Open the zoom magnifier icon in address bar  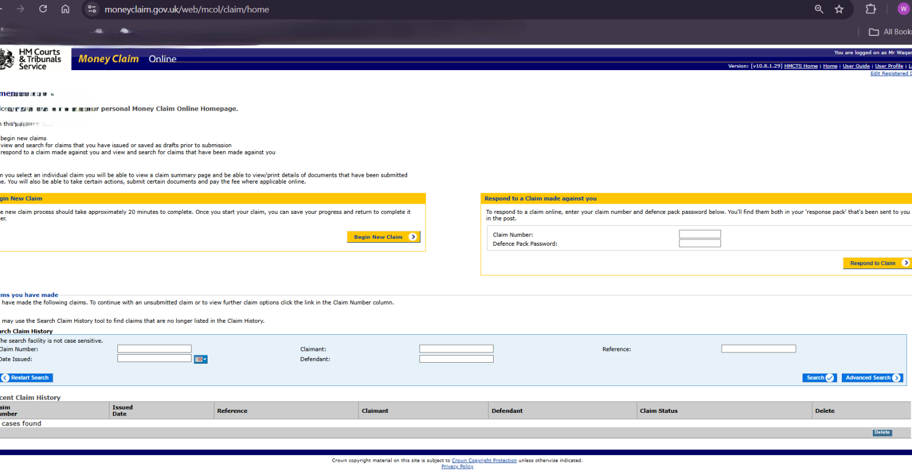[x=819, y=9]
